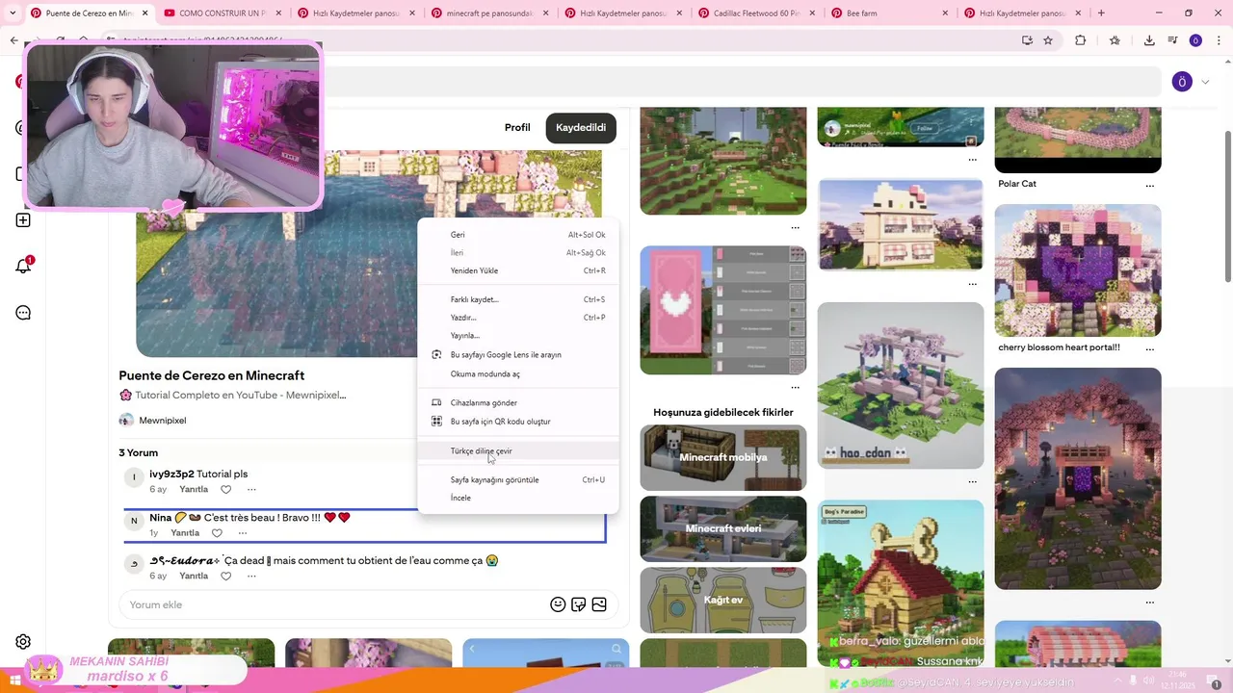Click the browser back arrow

pyautogui.click(x=13, y=40)
